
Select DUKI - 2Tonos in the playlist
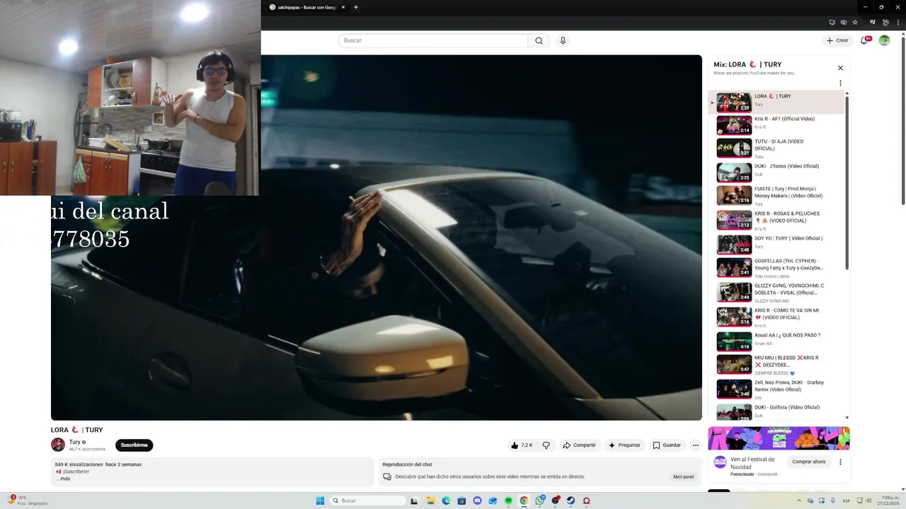point(777,172)
